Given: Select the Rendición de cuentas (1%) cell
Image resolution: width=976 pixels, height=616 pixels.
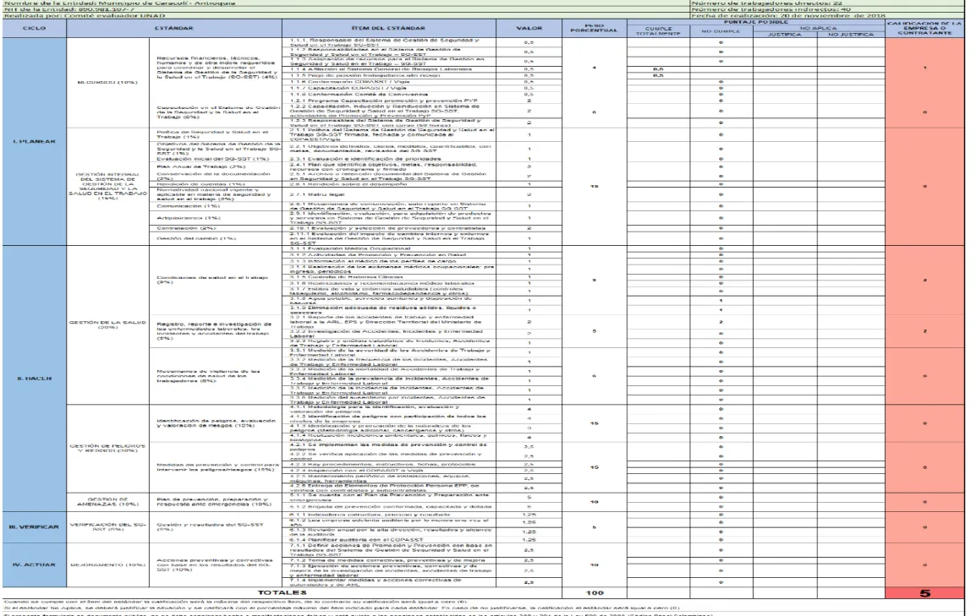Looking at the screenshot, I should click(x=216, y=184).
